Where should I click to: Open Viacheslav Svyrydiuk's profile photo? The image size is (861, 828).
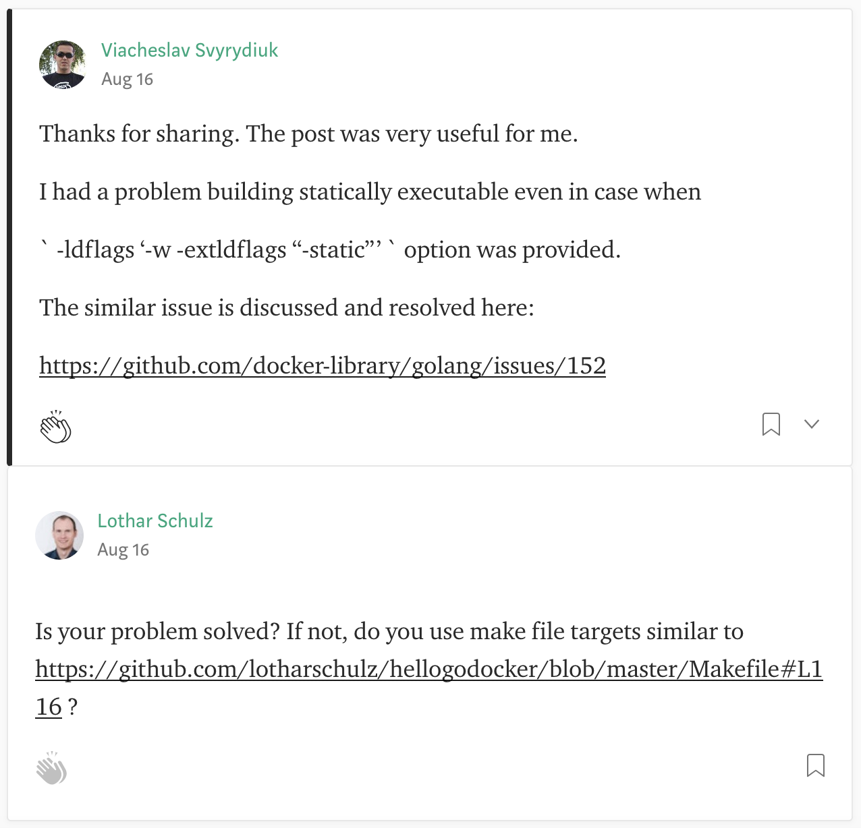pyautogui.click(x=63, y=65)
